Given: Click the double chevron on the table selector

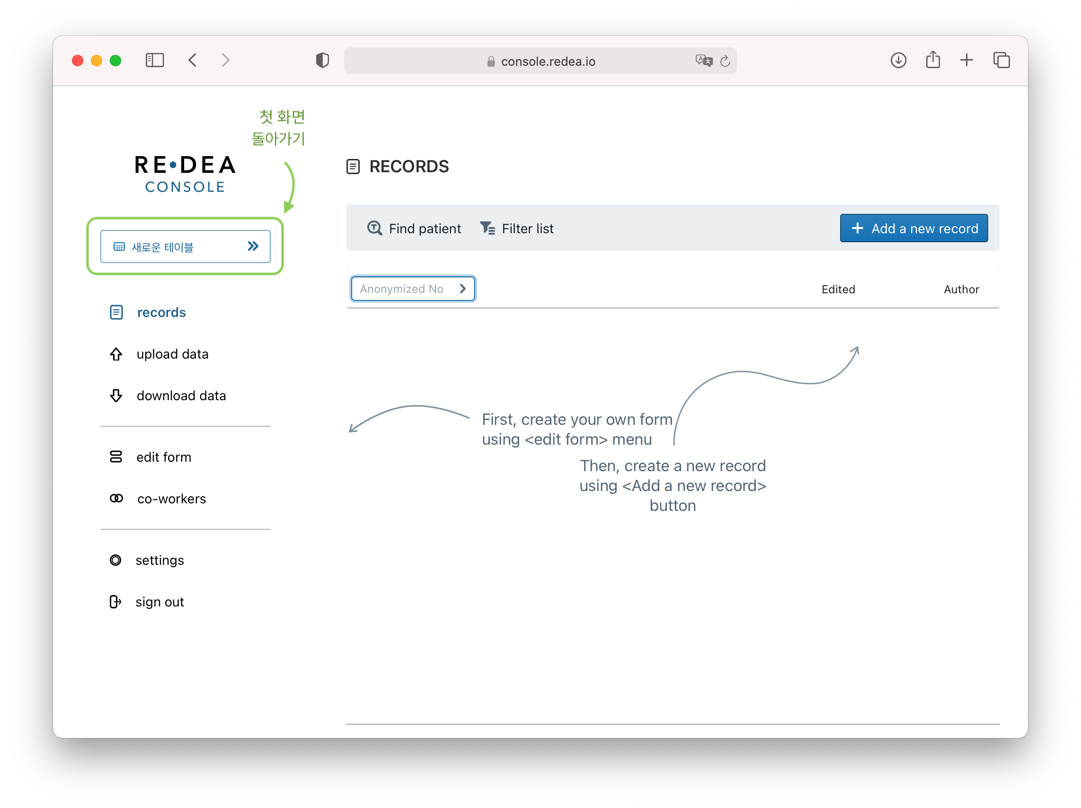Looking at the screenshot, I should 253,246.
